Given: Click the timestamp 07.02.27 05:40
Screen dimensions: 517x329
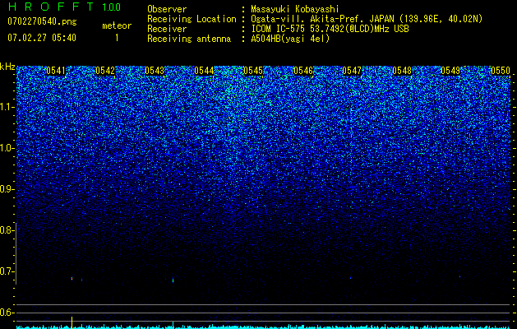Looking at the screenshot, I should (x=42, y=38).
